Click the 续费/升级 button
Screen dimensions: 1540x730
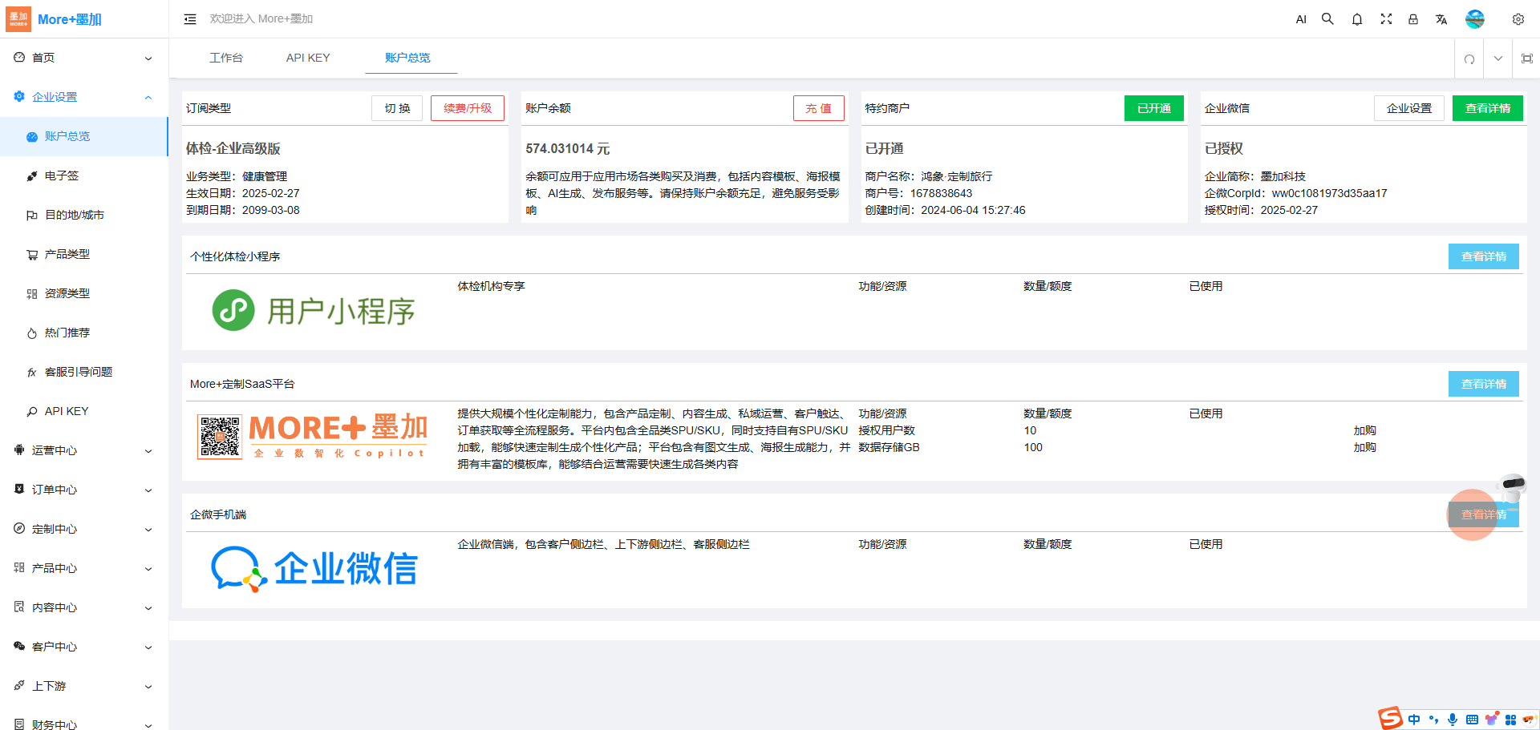pyautogui.click(x=467, y=108)
